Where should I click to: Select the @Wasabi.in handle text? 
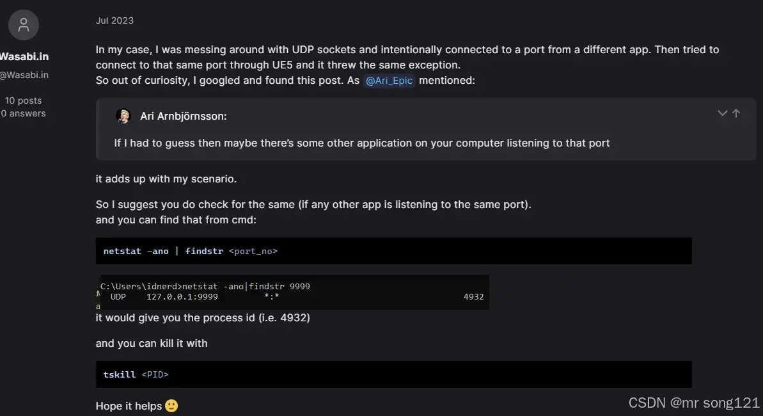25,74
